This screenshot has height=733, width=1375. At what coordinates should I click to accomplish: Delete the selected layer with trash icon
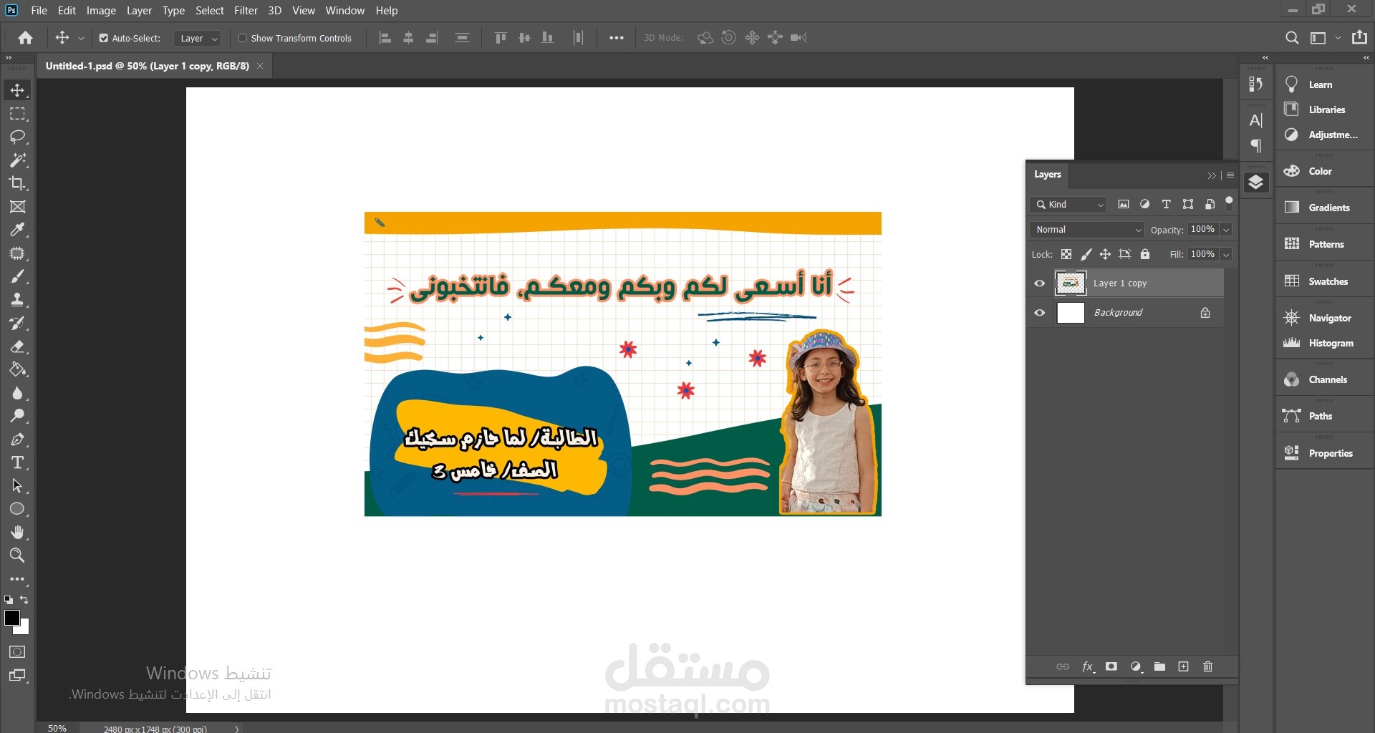pos(1207,666)
